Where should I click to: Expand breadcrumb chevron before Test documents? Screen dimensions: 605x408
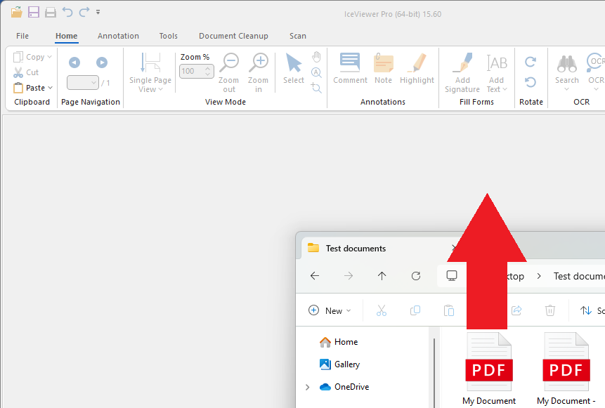539,276
